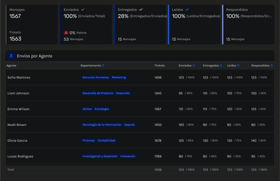Click the double checkmark icon on Entregados card

click(x=141, y=10)
